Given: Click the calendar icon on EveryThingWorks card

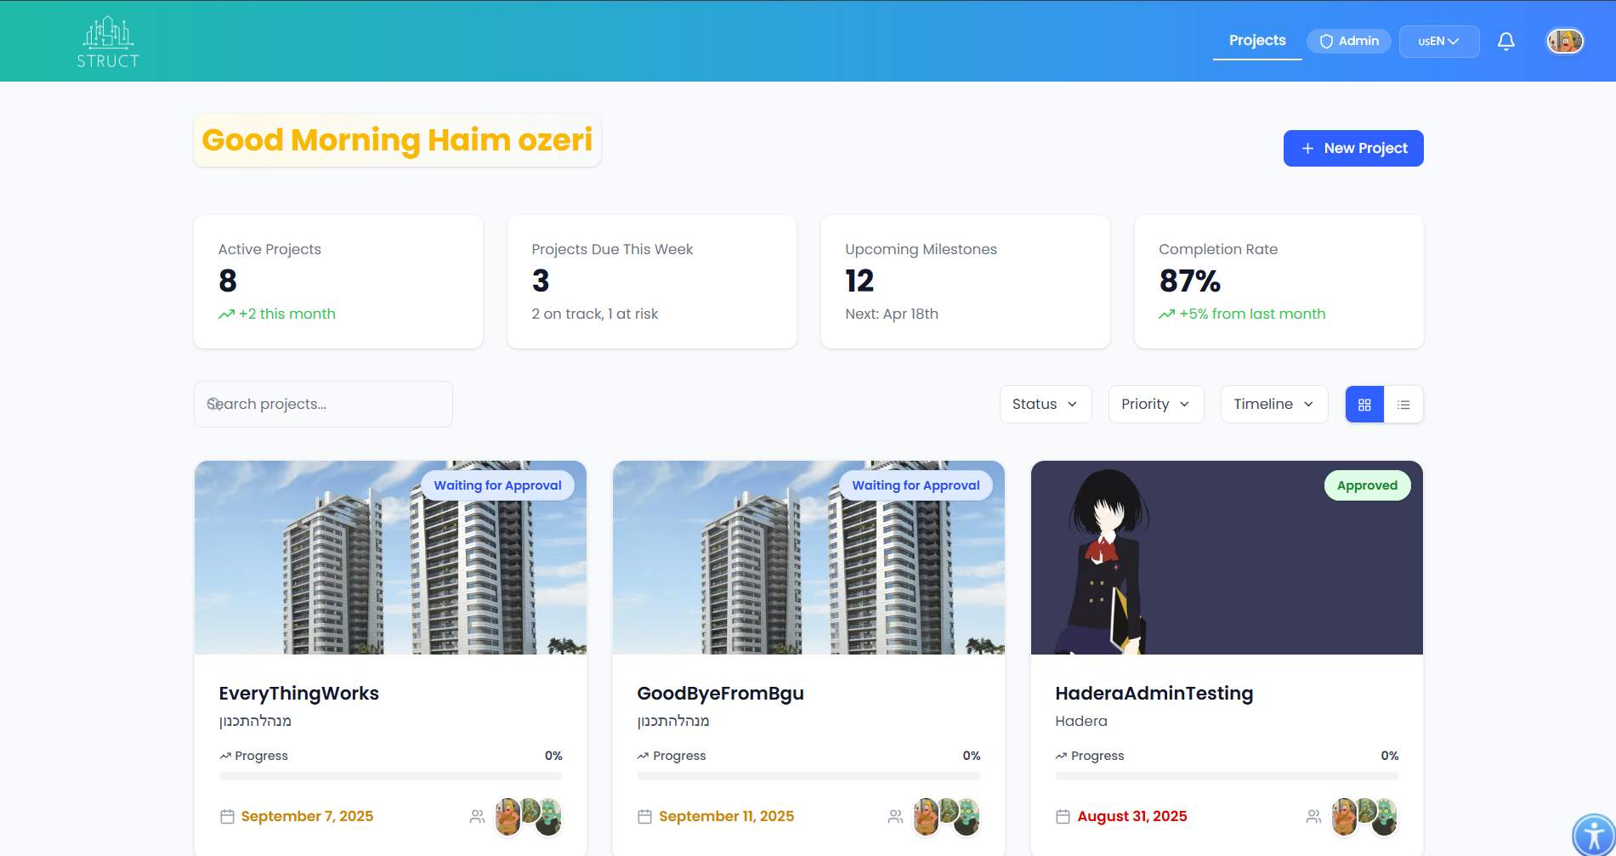Looking at the screenshot, I should (x=227, y=815).
